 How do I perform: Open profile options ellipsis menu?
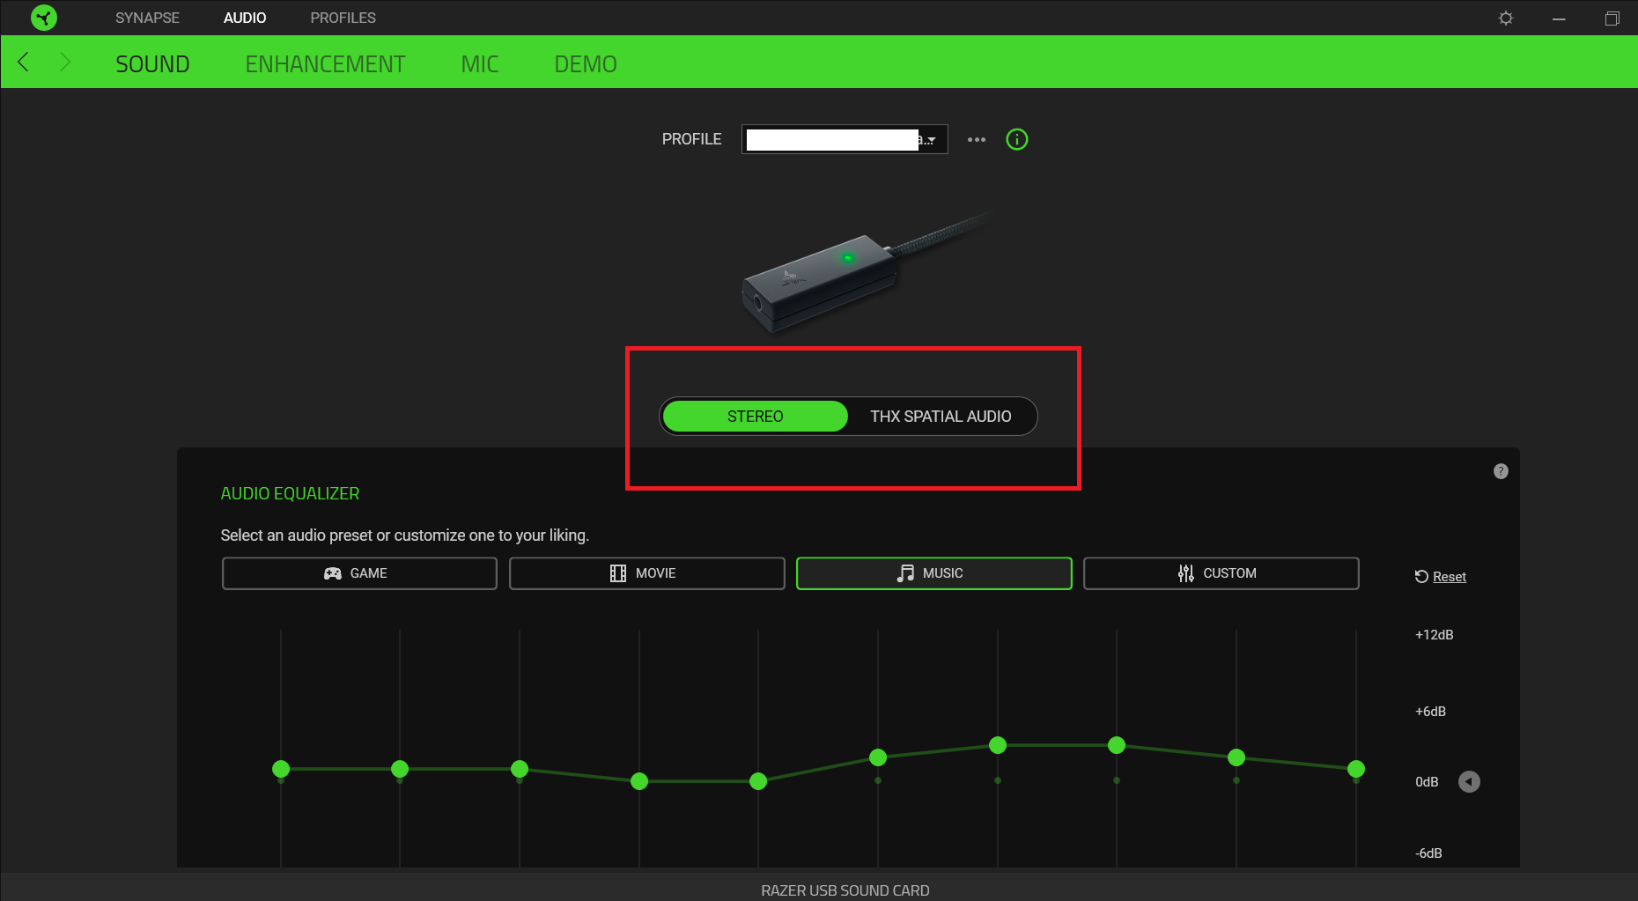977,139
